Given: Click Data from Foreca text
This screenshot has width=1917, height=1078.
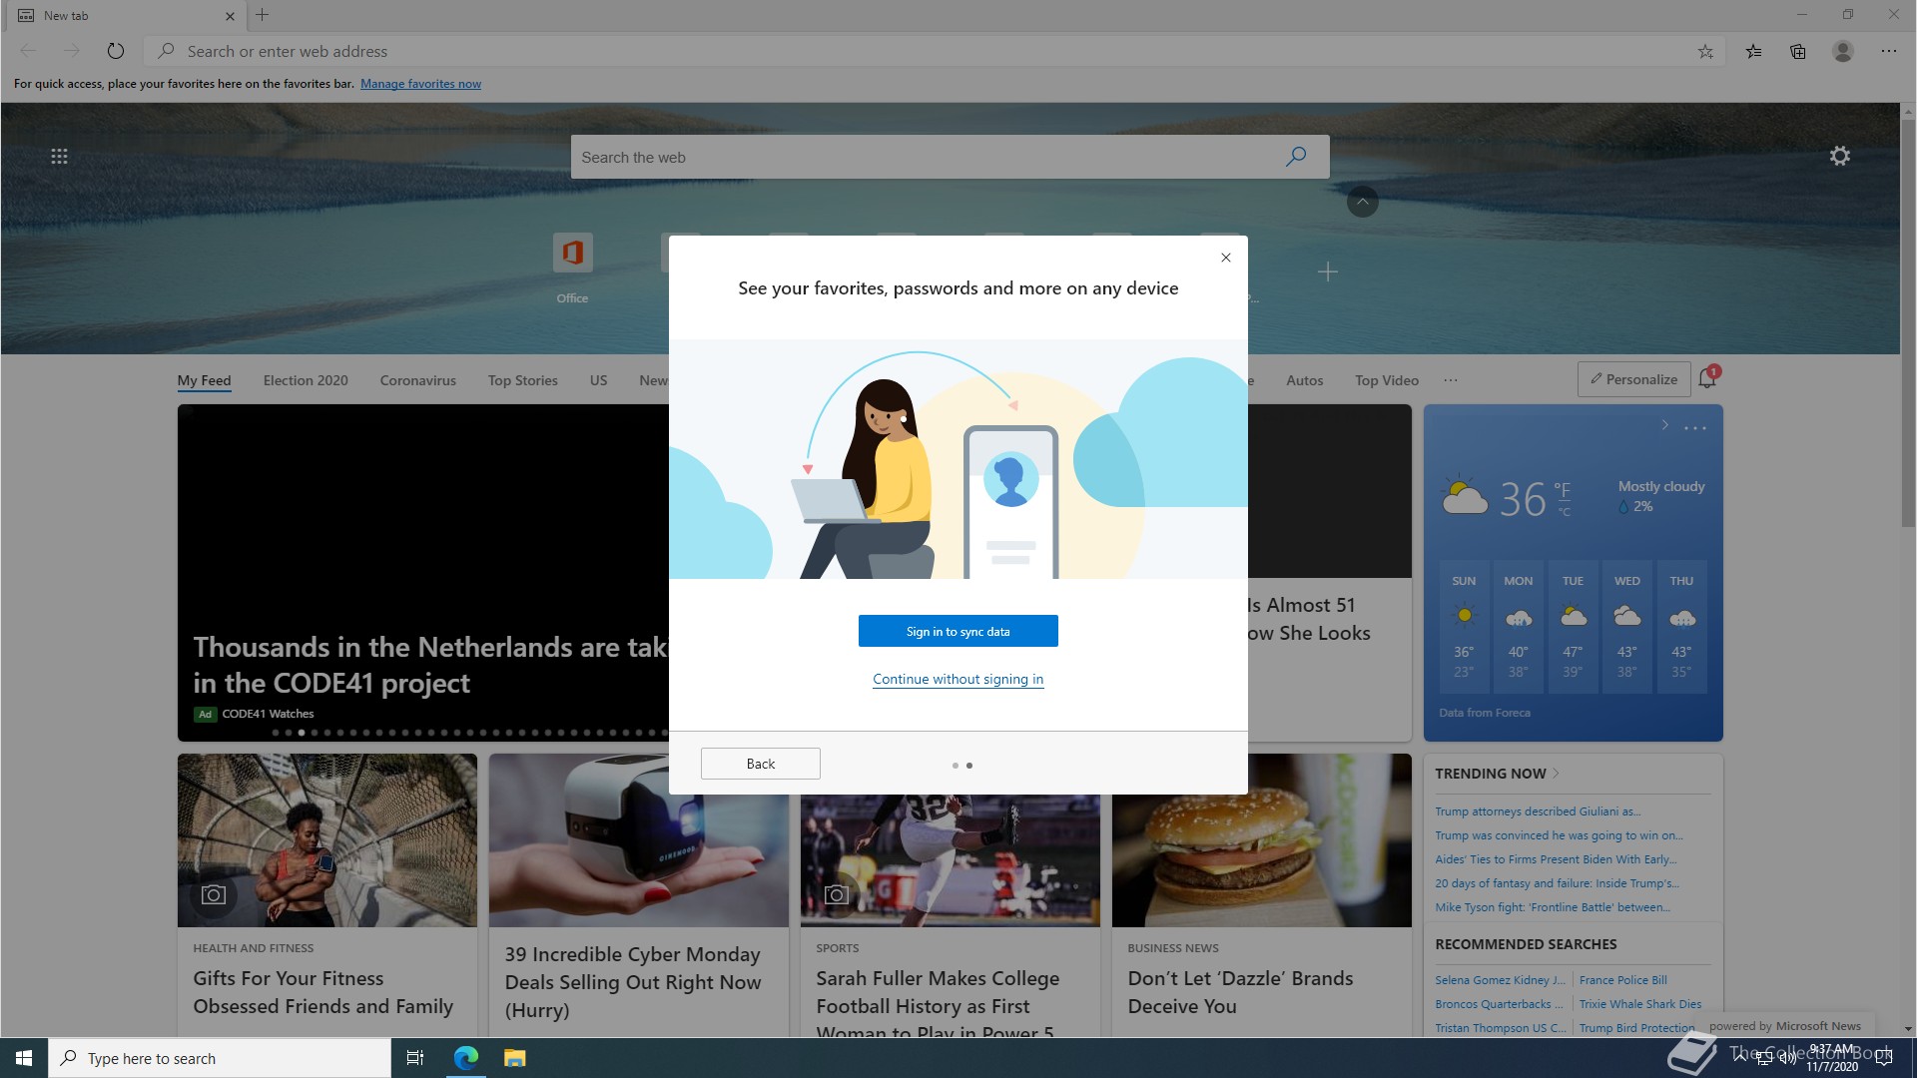Looking at the screenshot, I should point(1484,713).
